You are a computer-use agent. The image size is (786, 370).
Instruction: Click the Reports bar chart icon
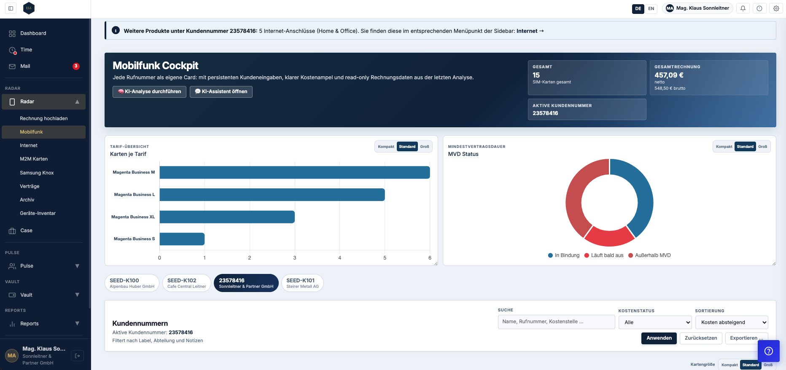click(12, 324)
